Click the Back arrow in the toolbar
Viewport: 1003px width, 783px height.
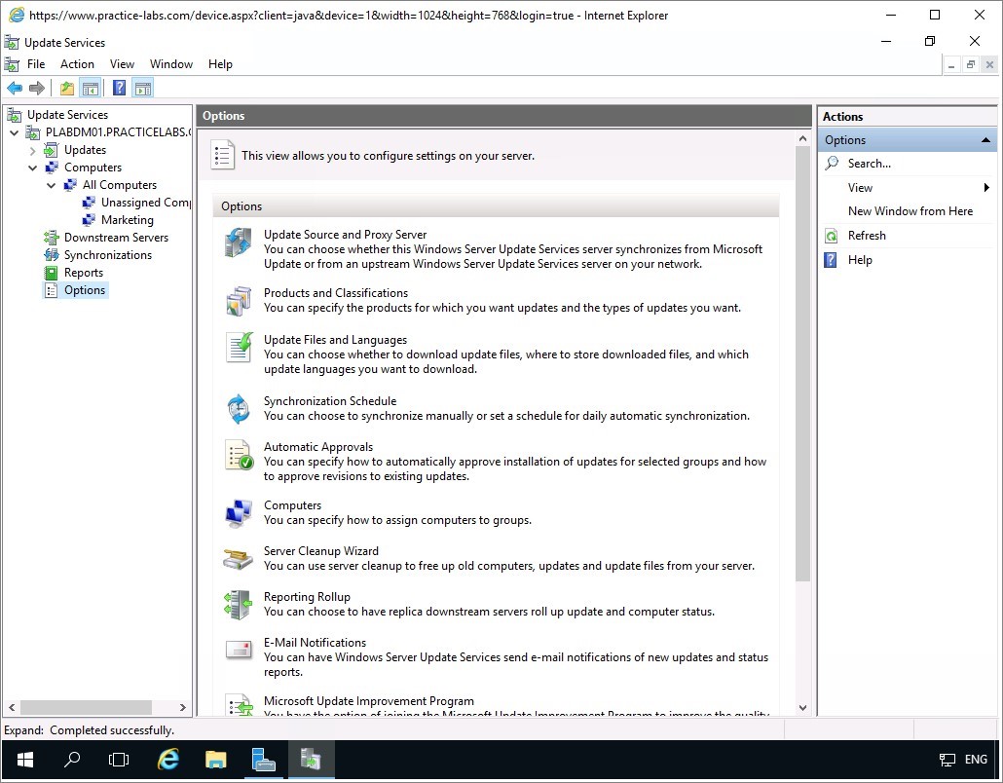[15, 89]
